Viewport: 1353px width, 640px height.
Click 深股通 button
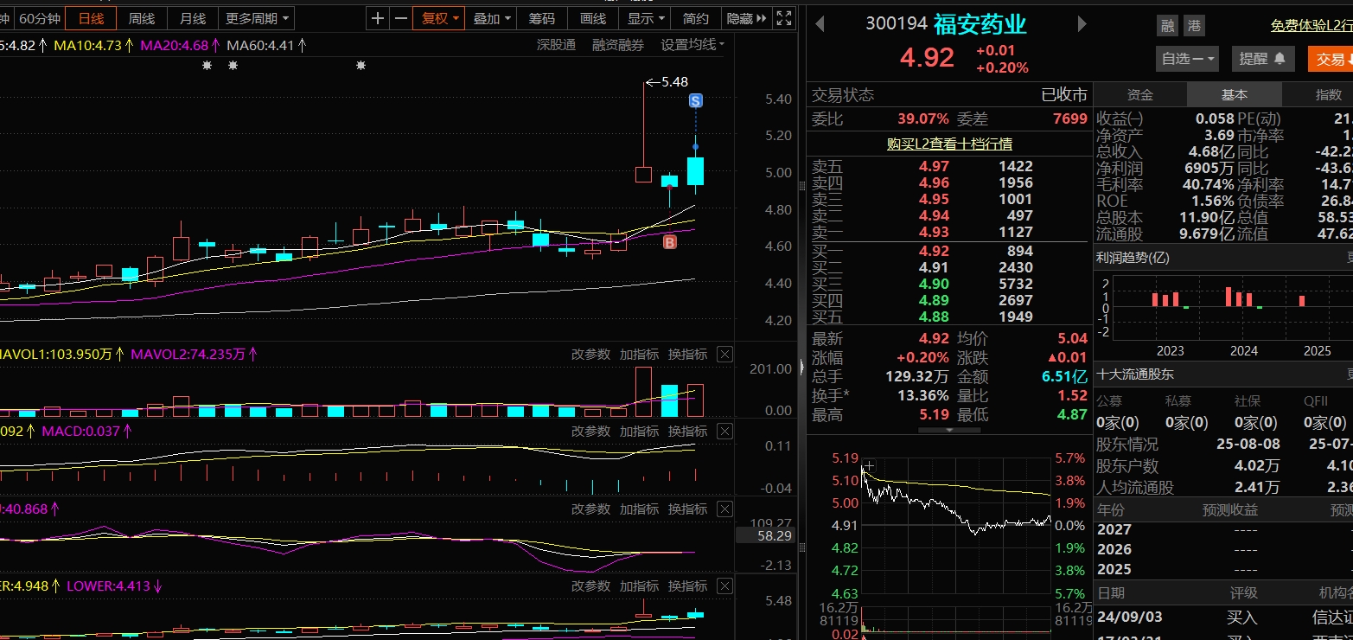tap(556, 44)
